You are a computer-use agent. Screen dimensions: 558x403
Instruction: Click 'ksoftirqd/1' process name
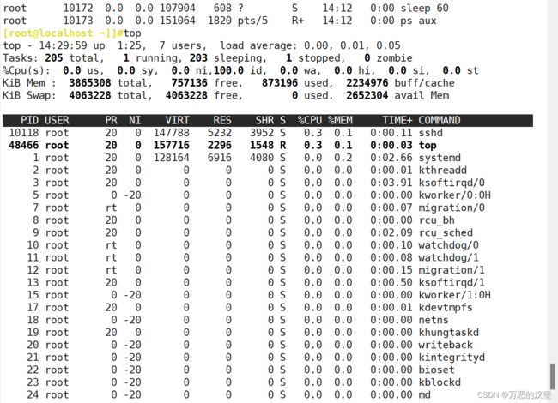[452, 282]
